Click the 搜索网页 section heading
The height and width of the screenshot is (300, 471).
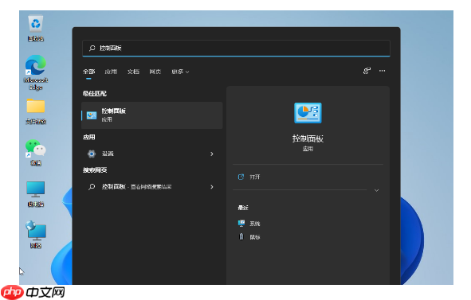click(x=95, y=170)
